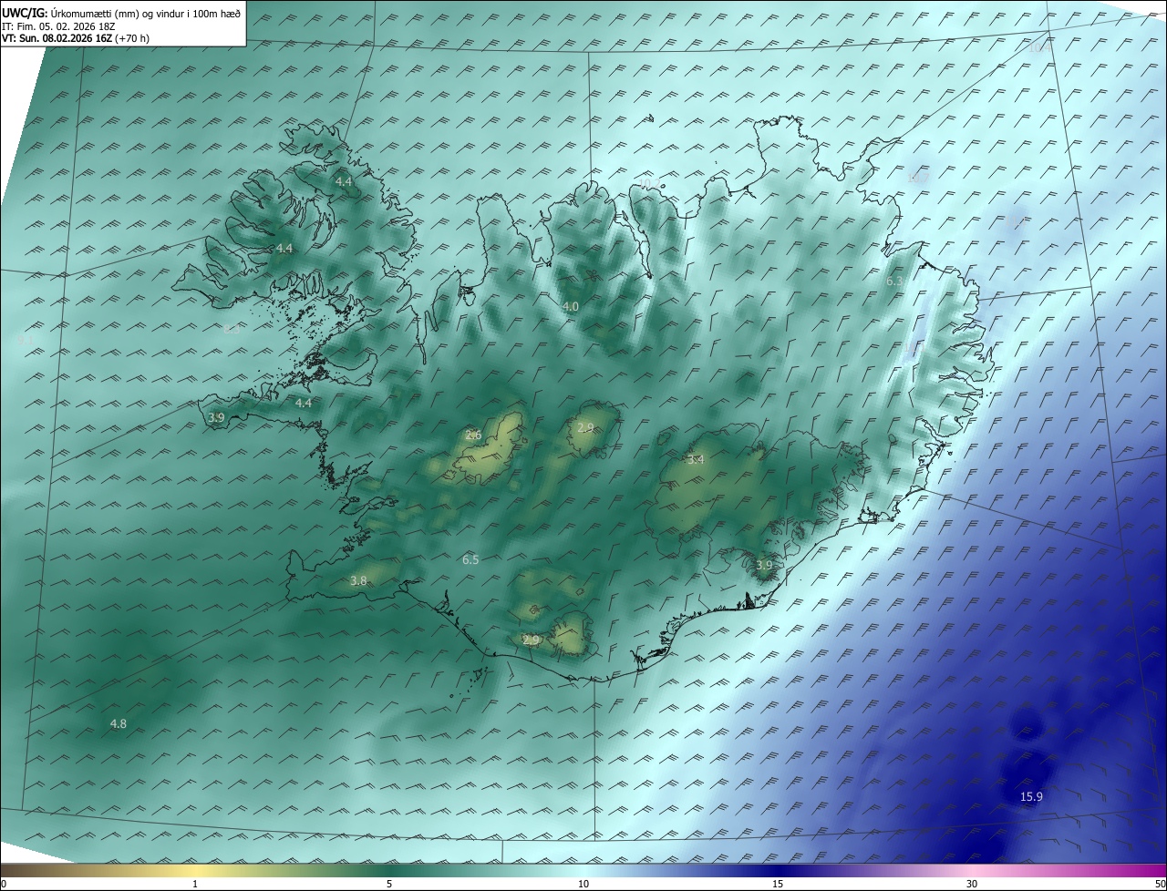Click the "1" tick on the color scale
This screenshot has height=891, width=1167.
tap(196, 884)
